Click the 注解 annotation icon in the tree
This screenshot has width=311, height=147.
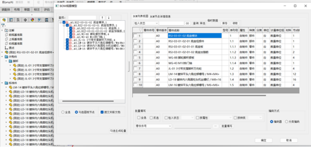point(6,30)
